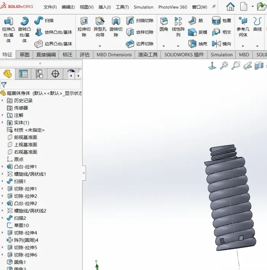Expand the 实体(1) folder in the tree
267x270 pixels.
point(3,122)
